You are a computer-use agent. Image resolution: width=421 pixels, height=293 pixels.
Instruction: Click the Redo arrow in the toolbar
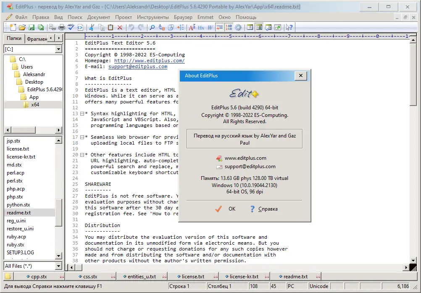point(140,27)
